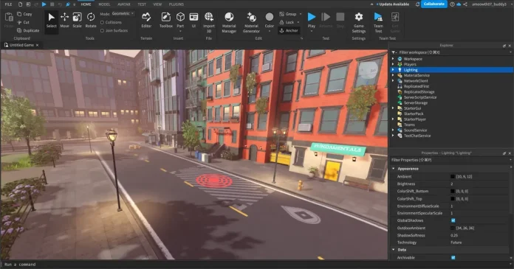The image size is (514, 269).
Task: Expand the MaterialService tree node
Action: pyautogui.click(x=393, y=75)
